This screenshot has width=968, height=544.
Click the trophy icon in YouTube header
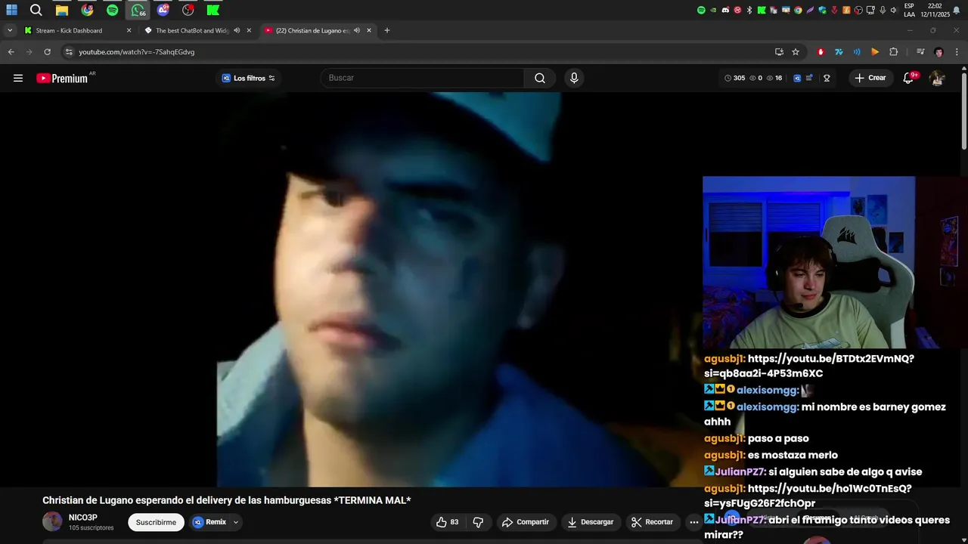pos(827,78)
